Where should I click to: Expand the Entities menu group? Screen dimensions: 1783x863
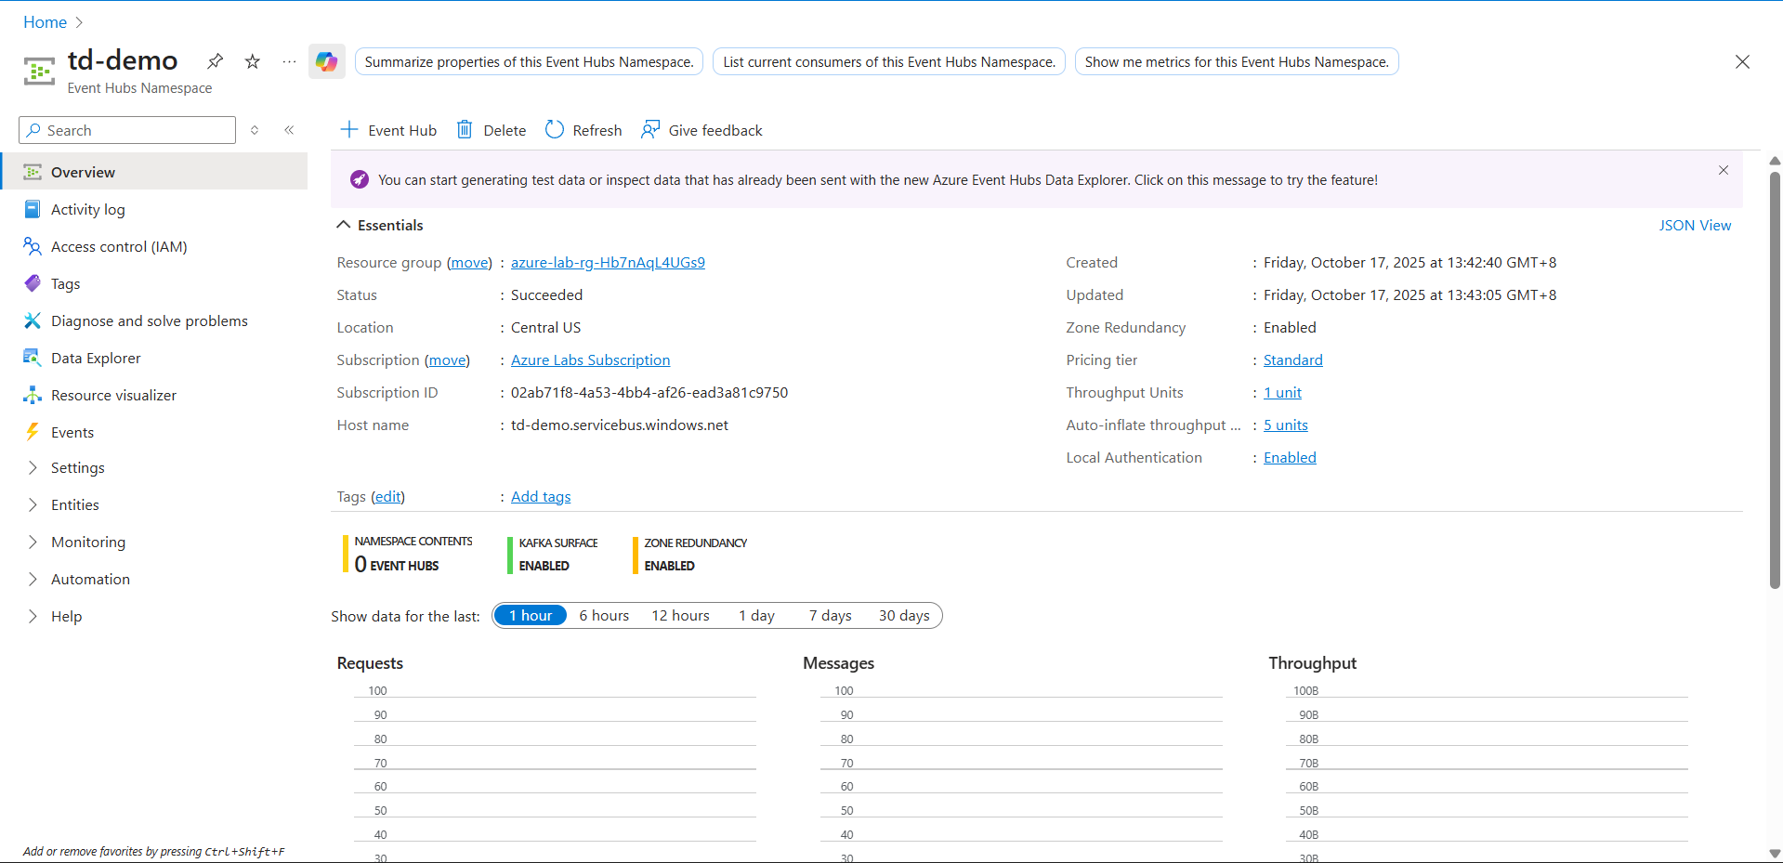74,505
